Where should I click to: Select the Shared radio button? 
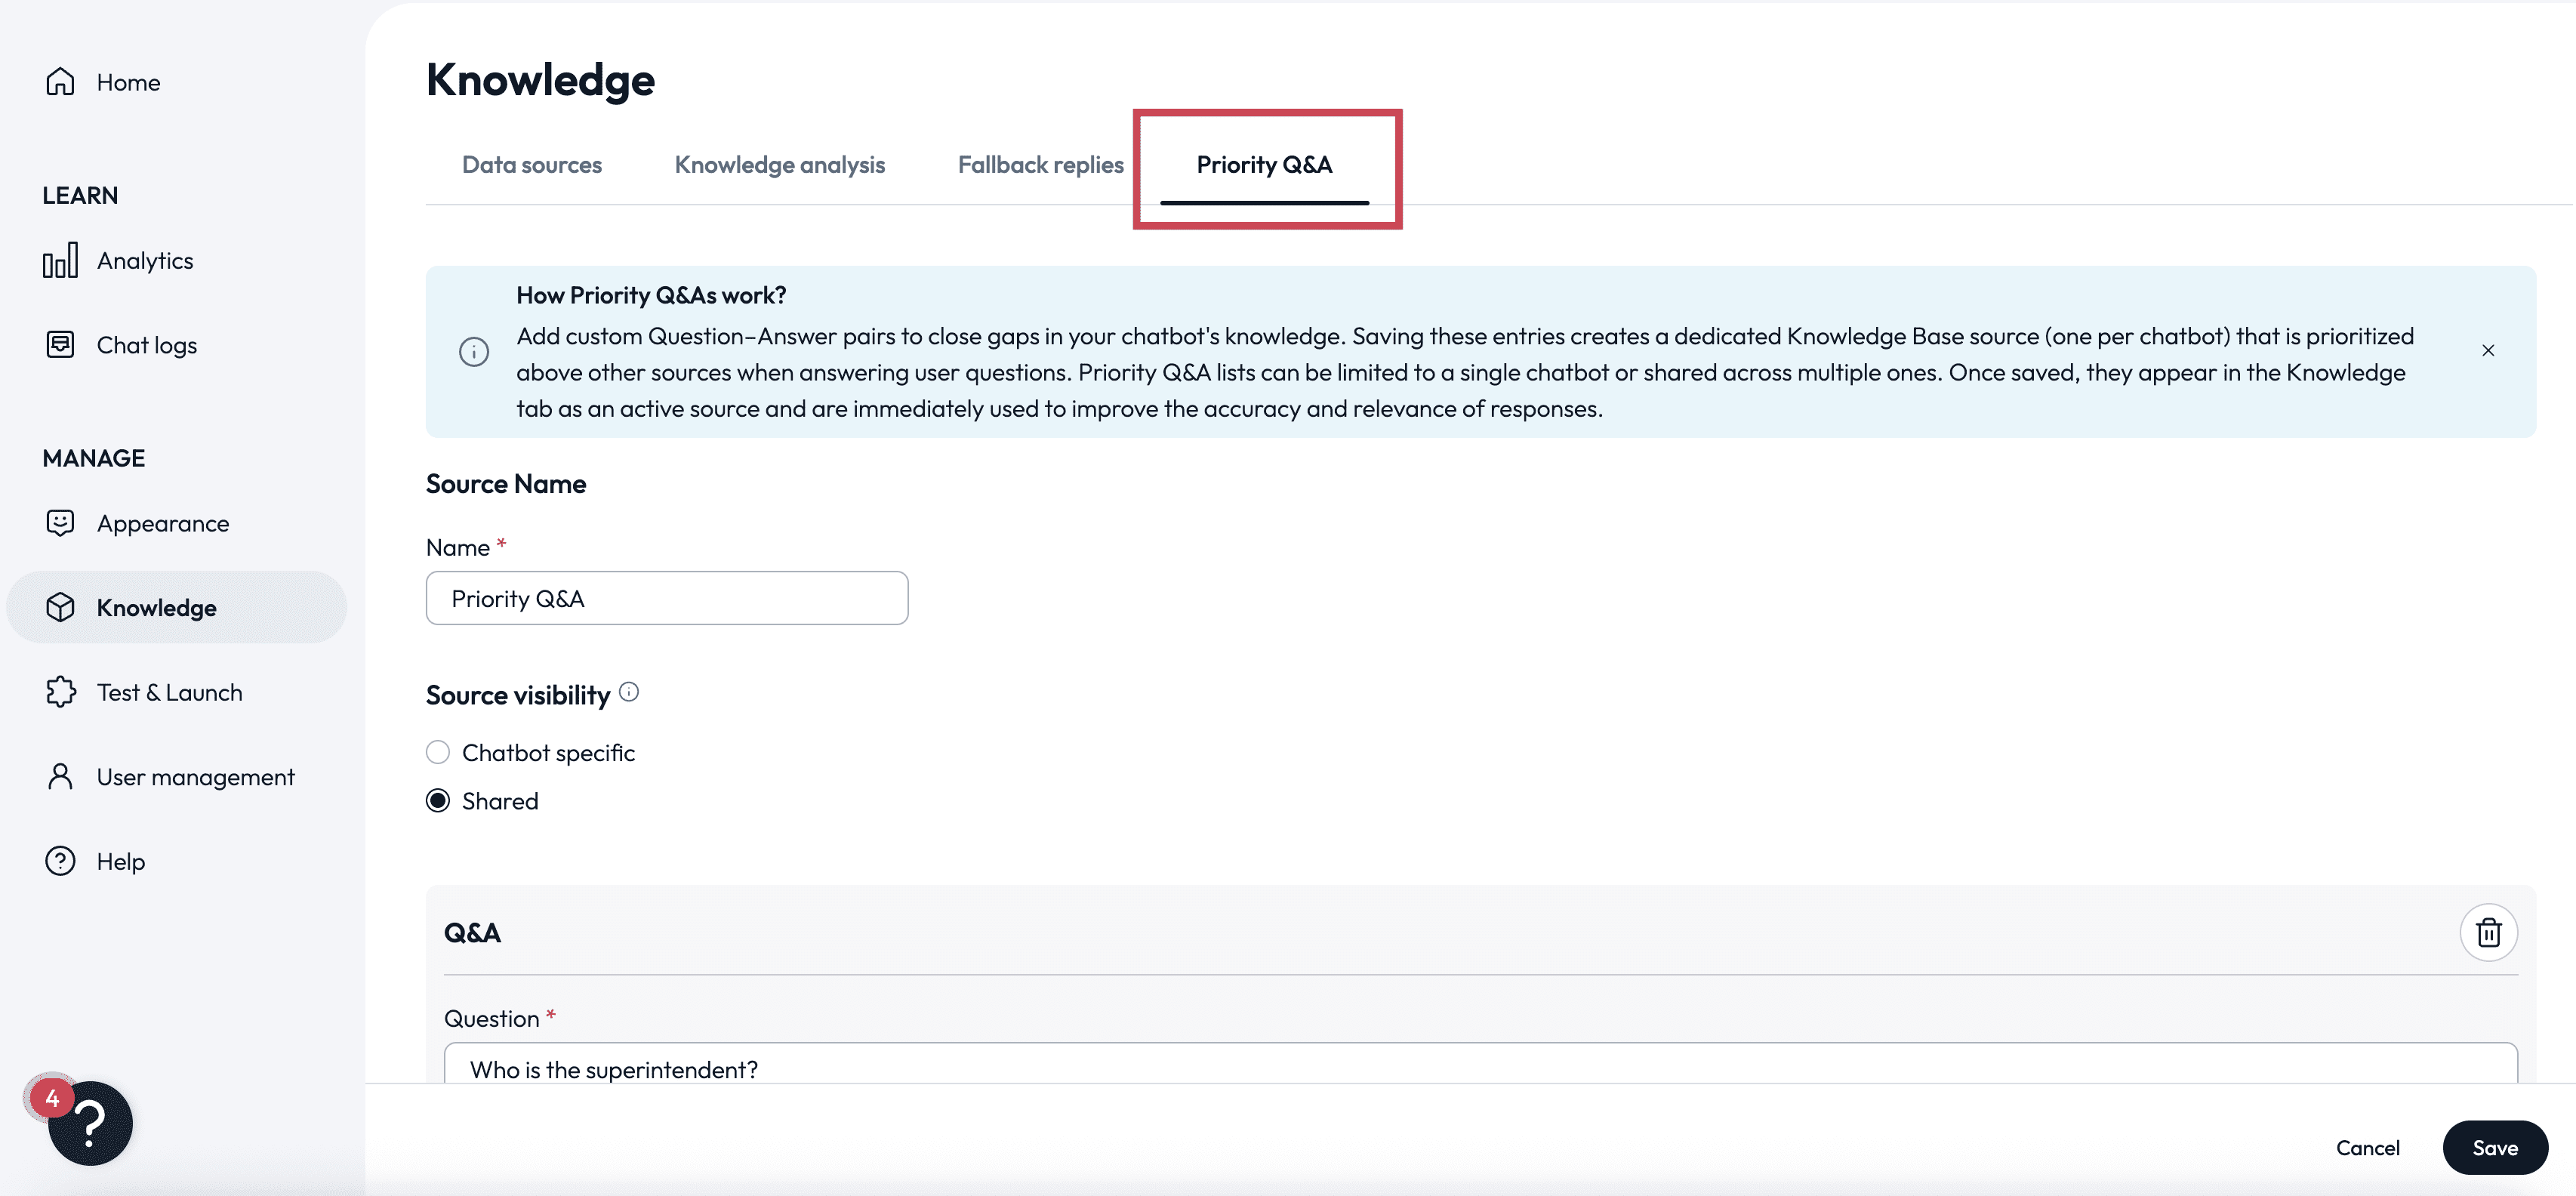pyautogui.click(x=438, y=801)
